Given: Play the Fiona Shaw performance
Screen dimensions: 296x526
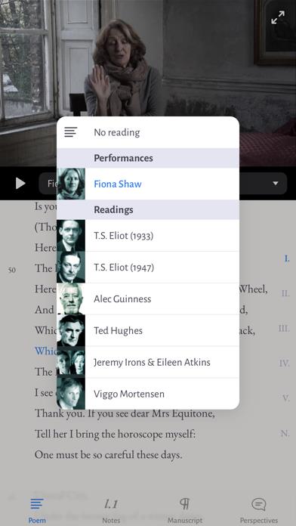Looking at the screenshot, I should (20, 183).
